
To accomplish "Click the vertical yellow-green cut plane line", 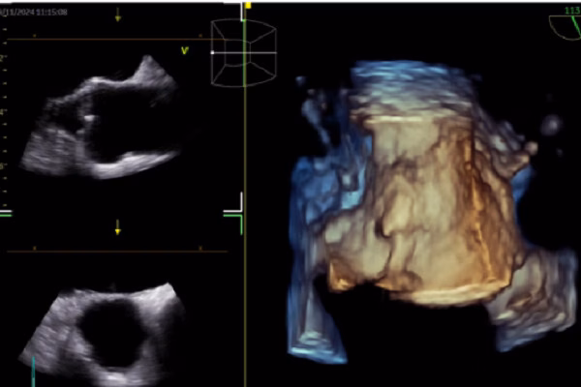I will 246,290.
